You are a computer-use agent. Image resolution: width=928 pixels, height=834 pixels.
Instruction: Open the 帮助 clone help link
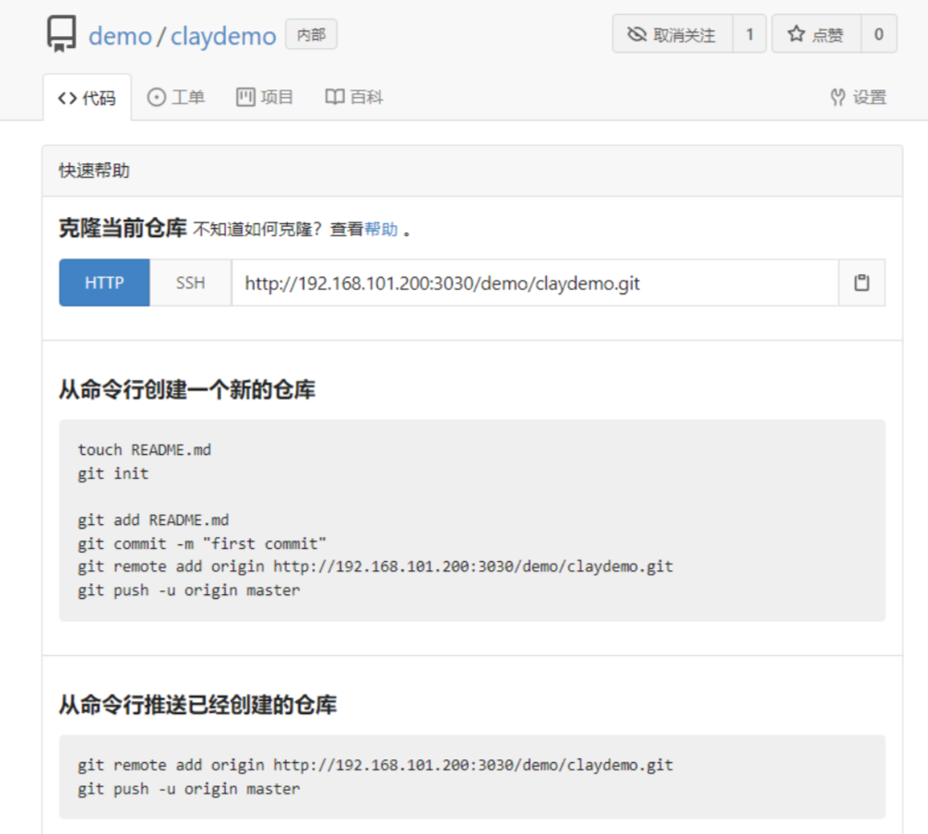coord(381,230)
